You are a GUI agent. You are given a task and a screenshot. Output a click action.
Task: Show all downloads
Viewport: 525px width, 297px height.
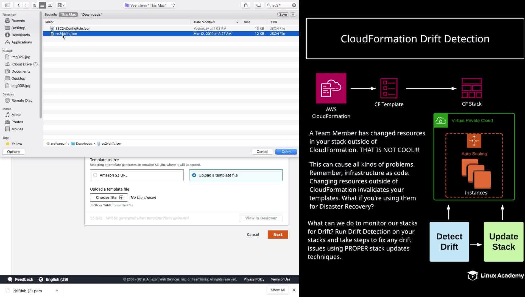click(x=278, y=290)
